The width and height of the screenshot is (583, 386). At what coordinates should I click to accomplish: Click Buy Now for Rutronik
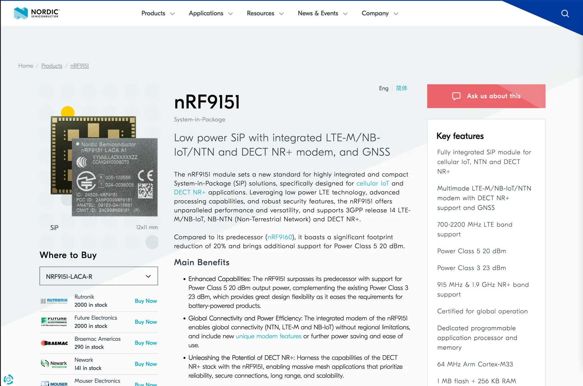click(146, 301)
